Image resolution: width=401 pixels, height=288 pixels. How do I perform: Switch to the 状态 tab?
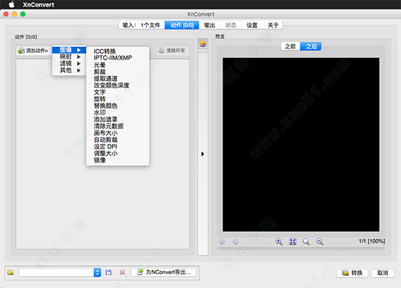[231, 25]
